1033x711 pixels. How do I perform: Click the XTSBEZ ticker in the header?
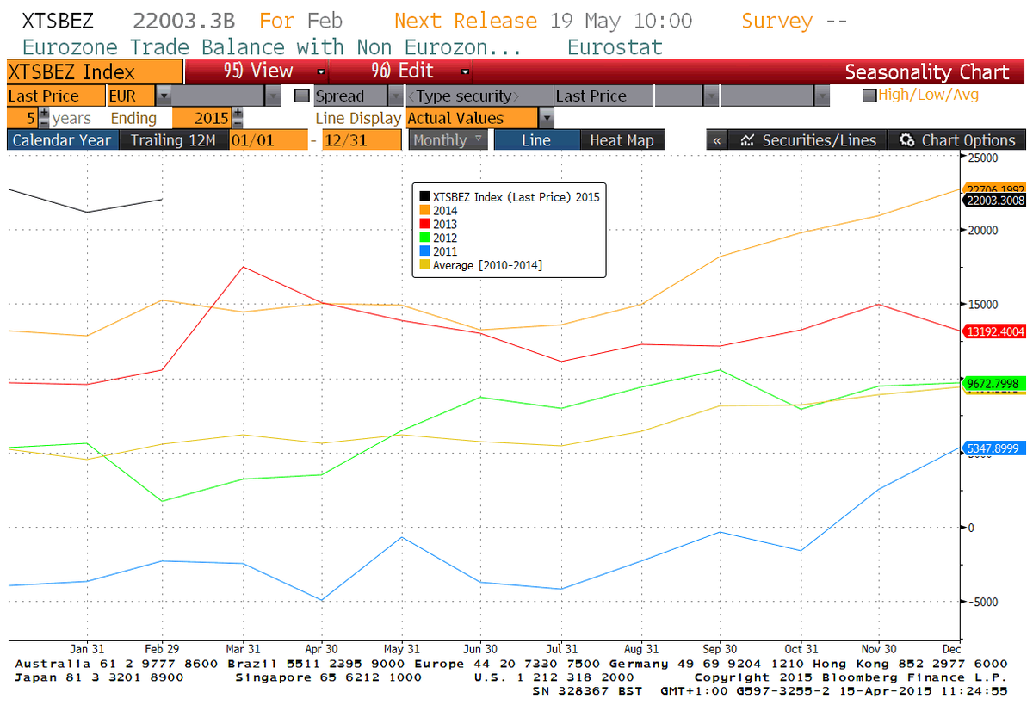[58, 21]
